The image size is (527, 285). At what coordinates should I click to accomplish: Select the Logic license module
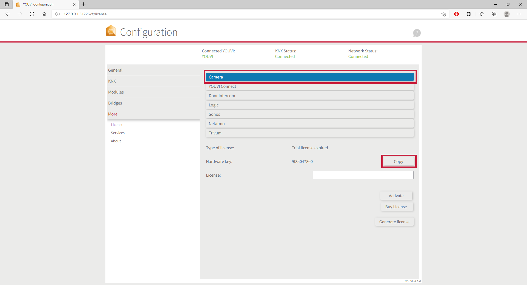point(310,105)
